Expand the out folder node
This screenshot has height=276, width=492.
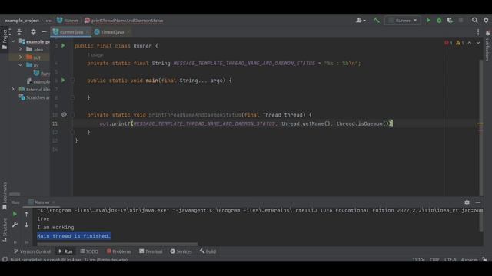tap(21, 58)
